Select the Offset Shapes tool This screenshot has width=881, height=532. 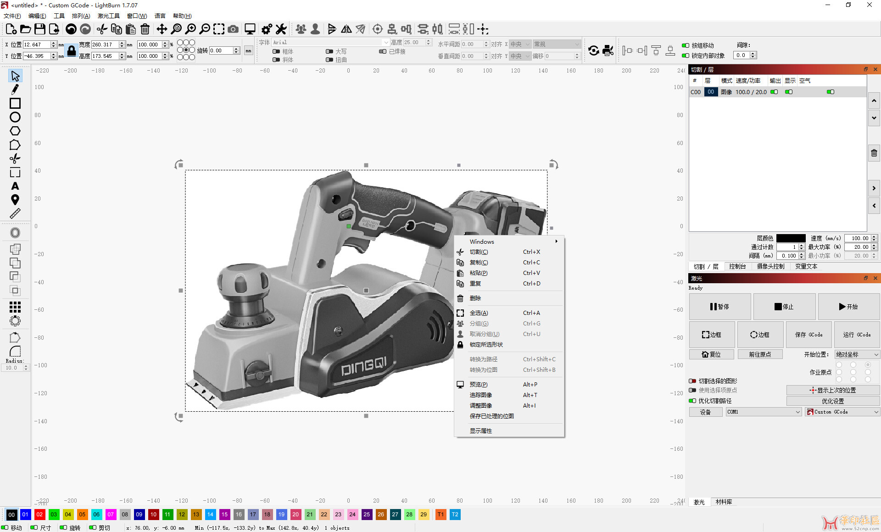(x=15, y=233)
